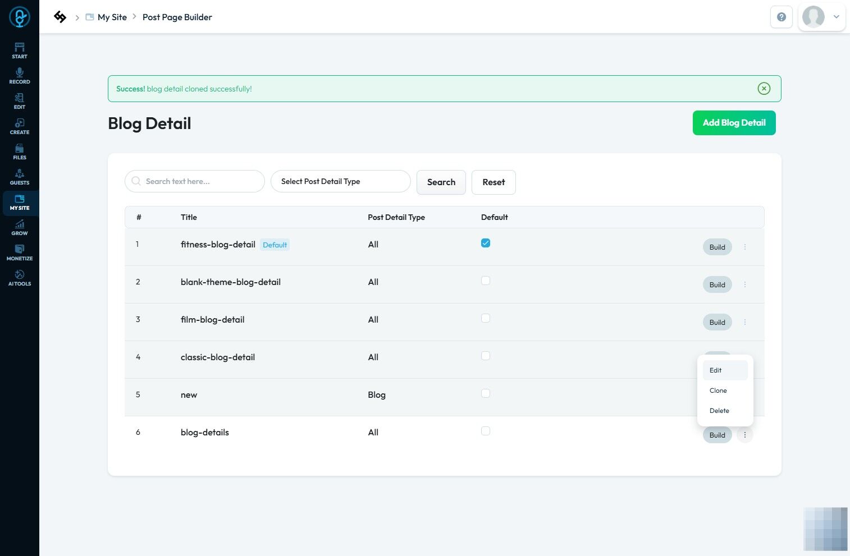Click the search text input field
Viewport: 850px width, 556px height.
coord(195,181)
